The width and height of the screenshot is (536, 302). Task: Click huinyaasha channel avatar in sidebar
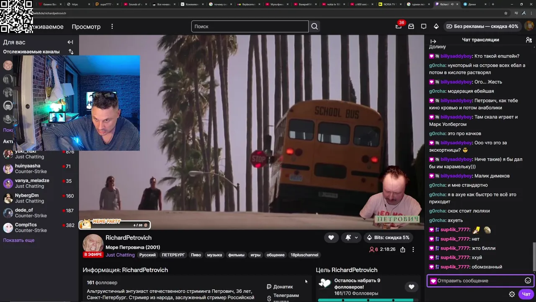tap(8, 169)
